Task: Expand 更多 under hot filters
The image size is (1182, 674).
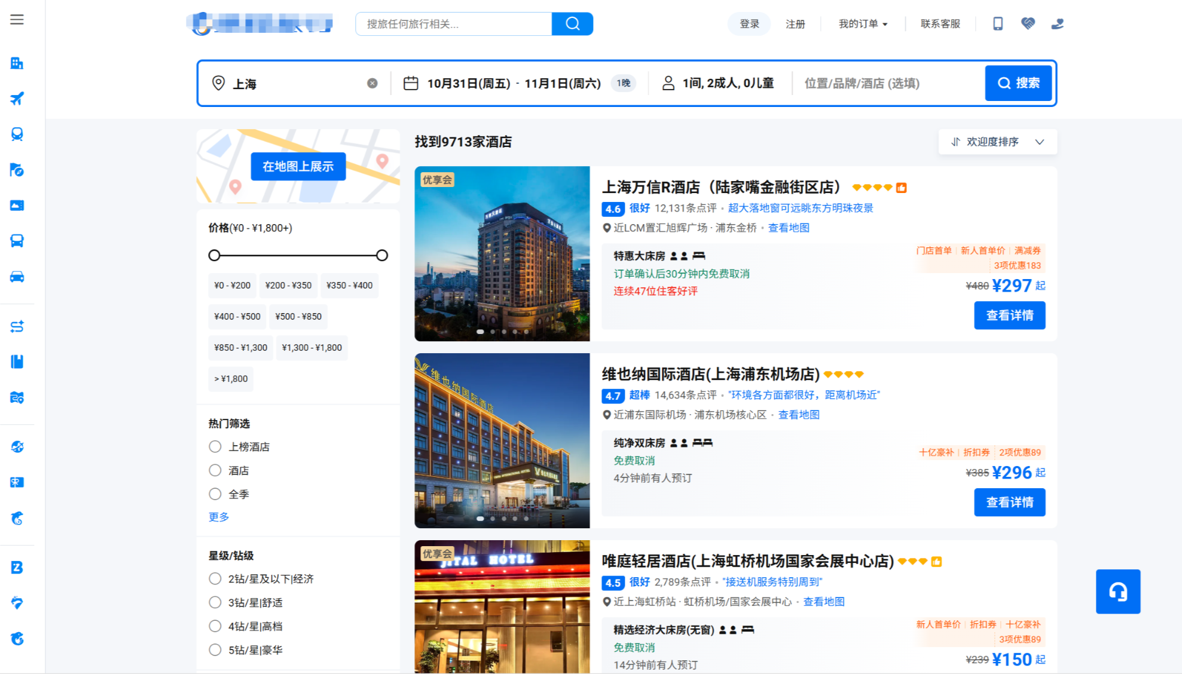Action: click(218, 517)
